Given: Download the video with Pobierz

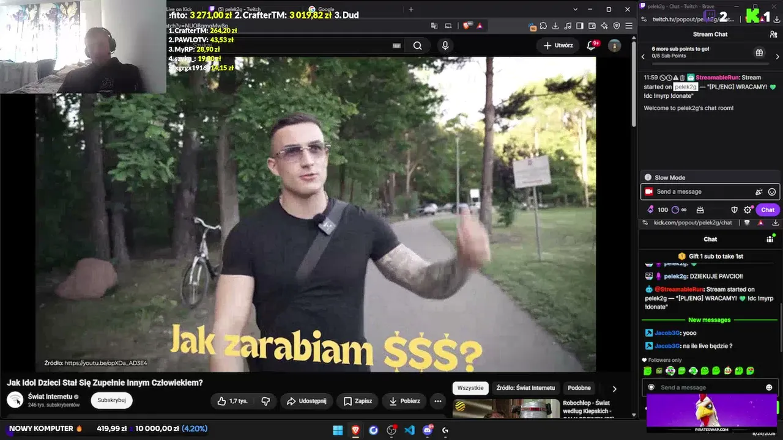Looking at the screenshot, I should [404, 401].
